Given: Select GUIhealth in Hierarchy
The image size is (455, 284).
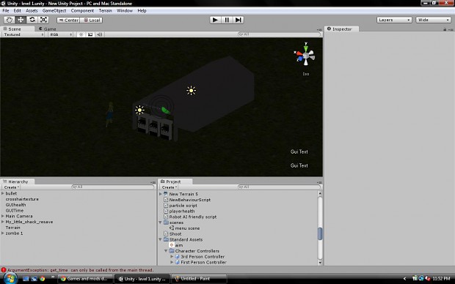Looking at the screenshot, I should pyautogui.click(x=15, y=205).
